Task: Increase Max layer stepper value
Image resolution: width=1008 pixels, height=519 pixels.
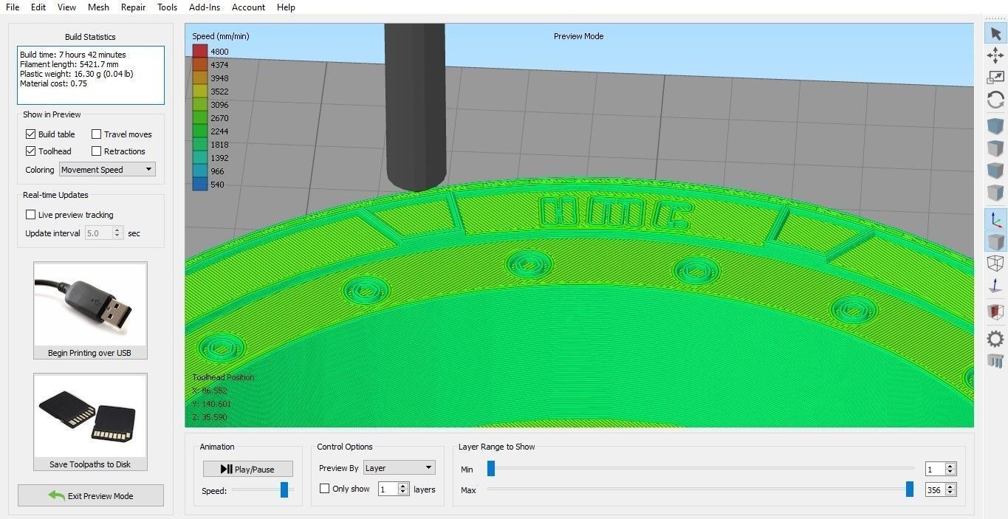Action: tap(950, 487)
